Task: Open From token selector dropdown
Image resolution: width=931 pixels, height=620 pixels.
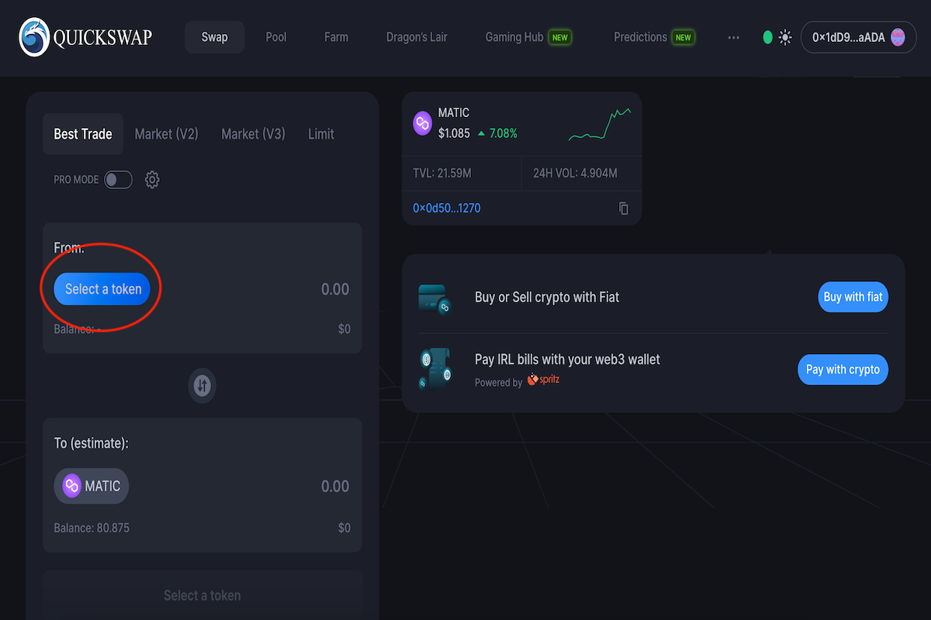Action: [102, 289]
